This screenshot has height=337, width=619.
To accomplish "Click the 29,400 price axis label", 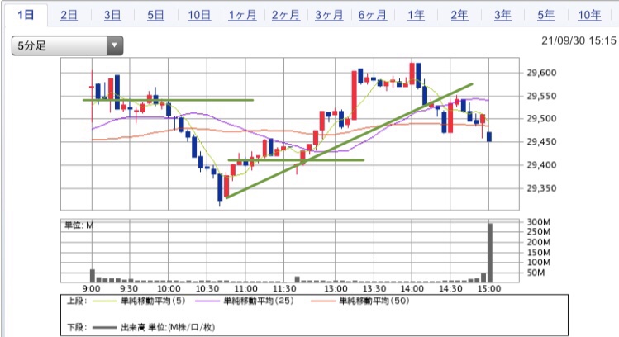I will click(541, 165).
